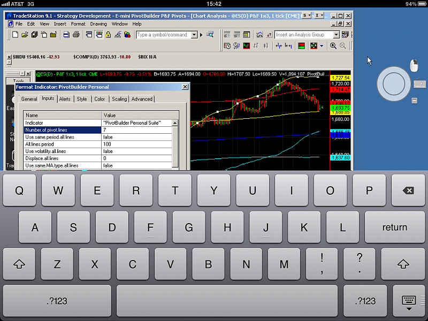The width and height of the screenshot is (428, 321).
Task: Expand the Insert an Analysis Group dropdown
Action: tap(336, 35)
